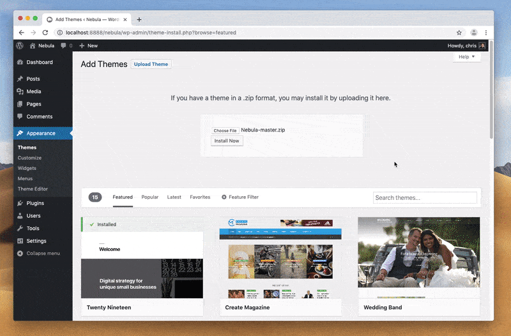The width and height of the screenshot is (511, 336).
Task: Click the Tools wrench icon
Action: tap(20, 229)
